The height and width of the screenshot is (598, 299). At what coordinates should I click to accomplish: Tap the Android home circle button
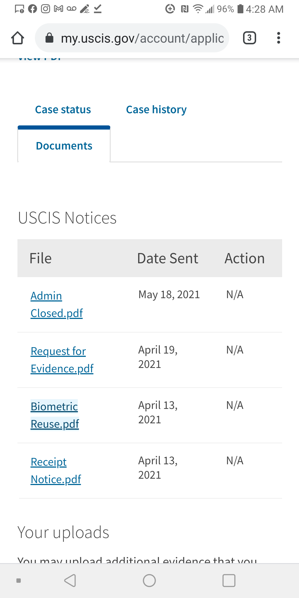pyautogui.click(x=149, y=581)
